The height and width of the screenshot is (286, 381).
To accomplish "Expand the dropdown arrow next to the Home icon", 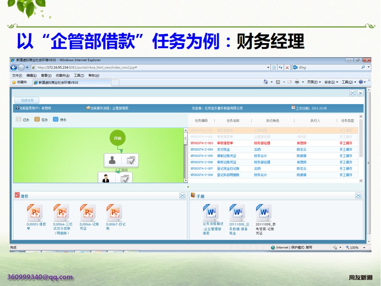I will coord(271,82).
